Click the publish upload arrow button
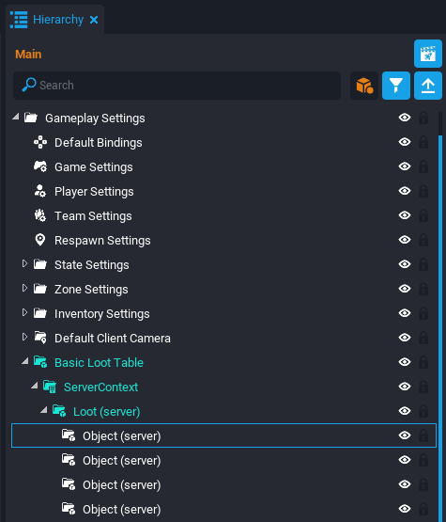This screenshot has height=522, width=446. pos(428,86)
